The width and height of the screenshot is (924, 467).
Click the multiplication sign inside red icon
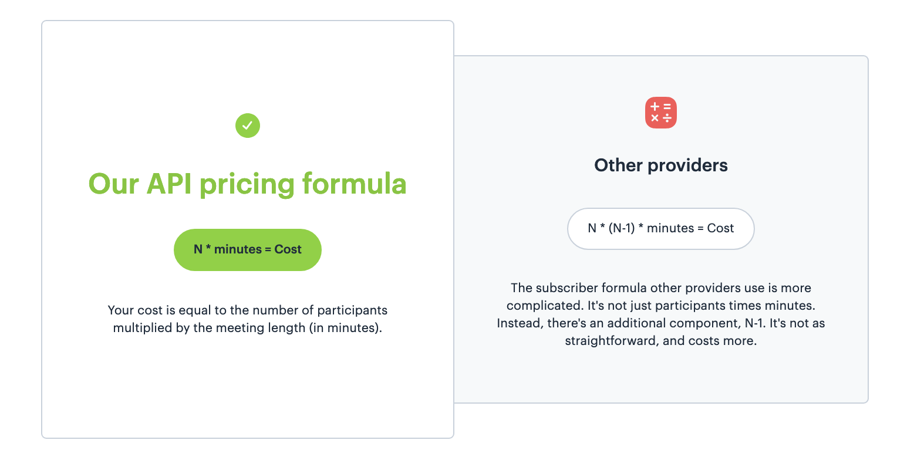655,118
